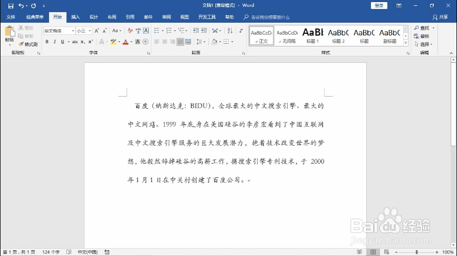Switch to the Design (设计) tab
The height and width of the screenshot is (256, 457).
click(93, 17)
